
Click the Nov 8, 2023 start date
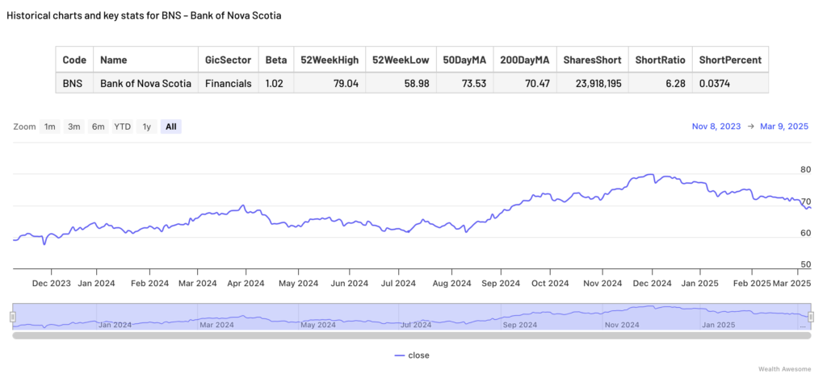[716, 127]
